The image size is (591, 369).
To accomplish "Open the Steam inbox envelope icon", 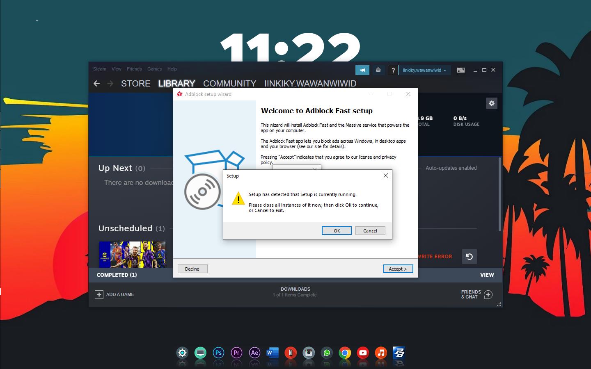I will pos(378,70).
